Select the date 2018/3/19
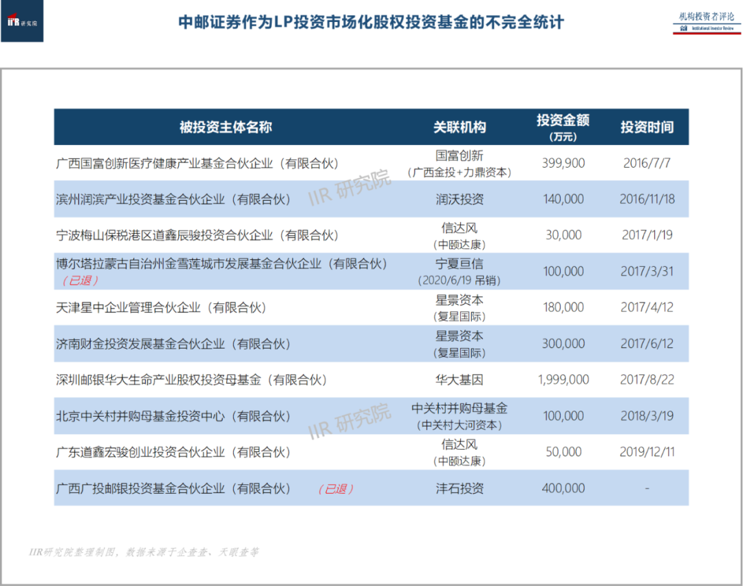The width and height of the screenshot is (743, 586). click(x=647, y=416)
